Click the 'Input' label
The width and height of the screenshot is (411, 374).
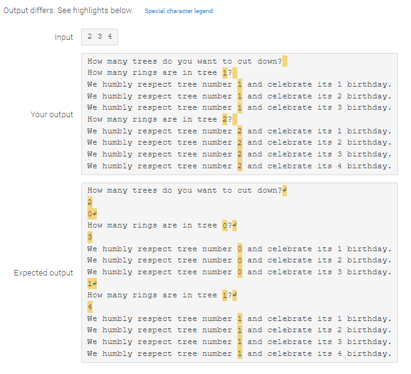pyautogui.click(x=64, y=37)
